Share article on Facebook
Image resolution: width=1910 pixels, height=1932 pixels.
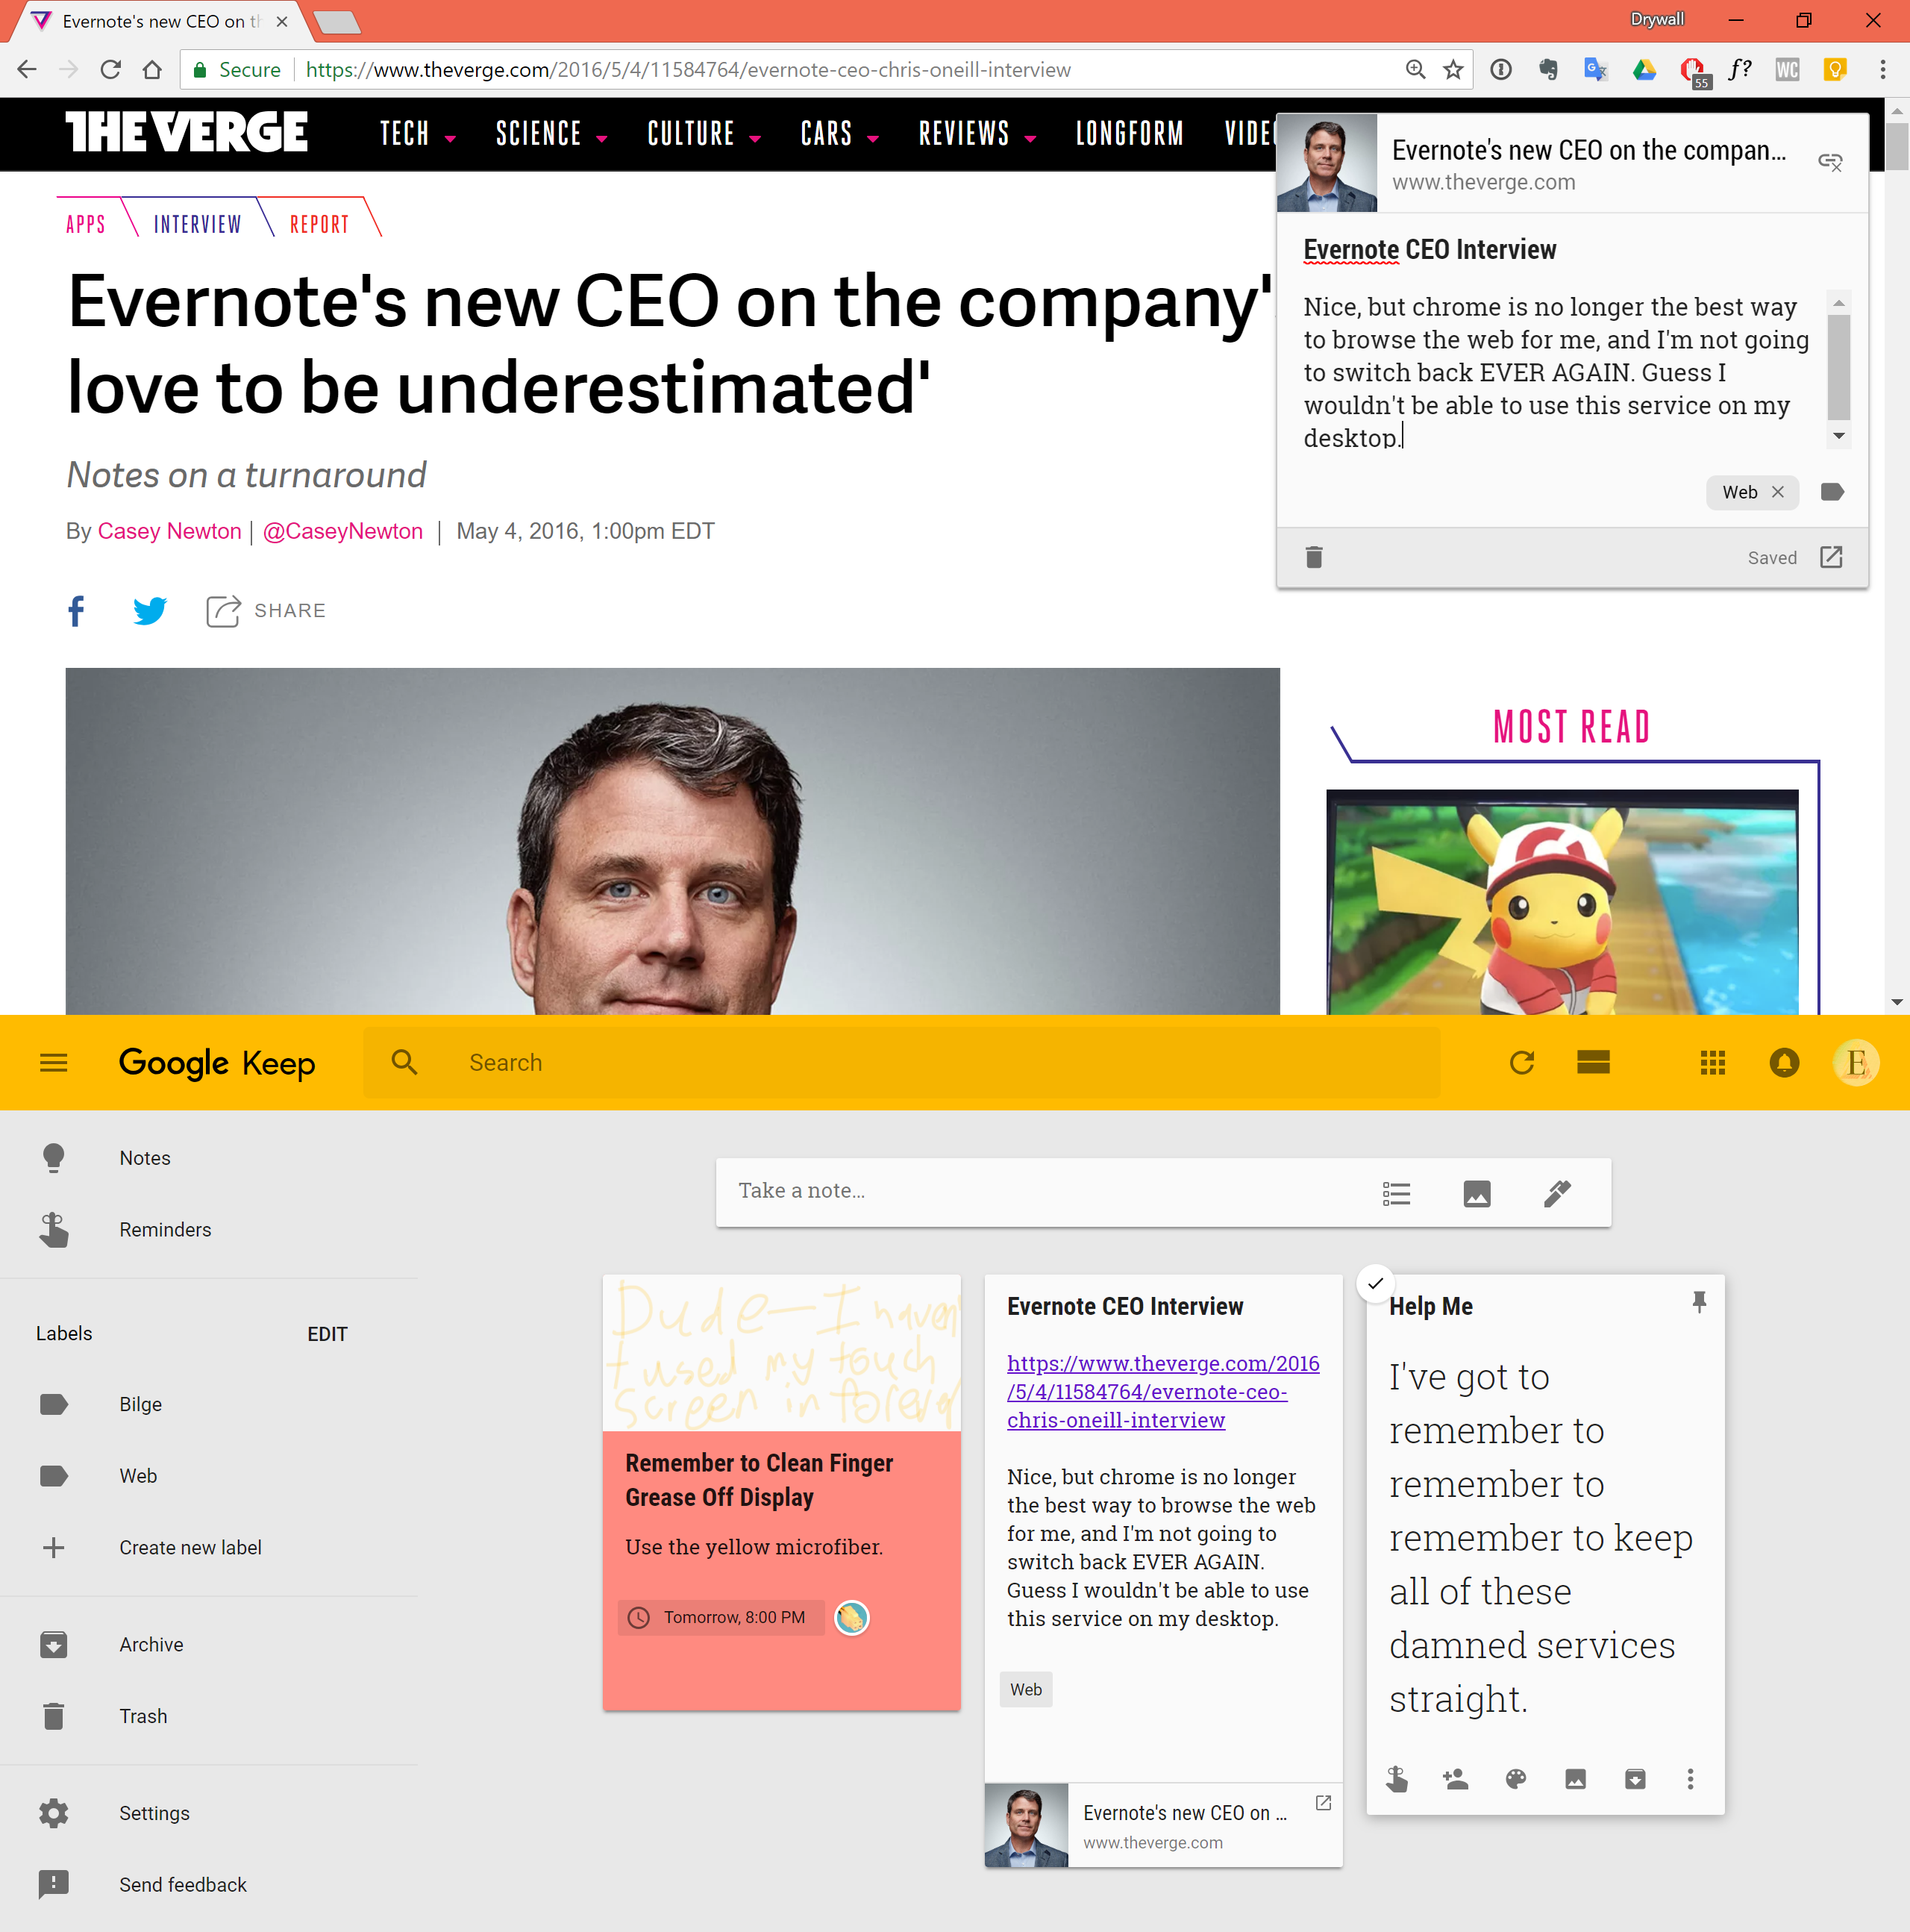pos(76,611)
